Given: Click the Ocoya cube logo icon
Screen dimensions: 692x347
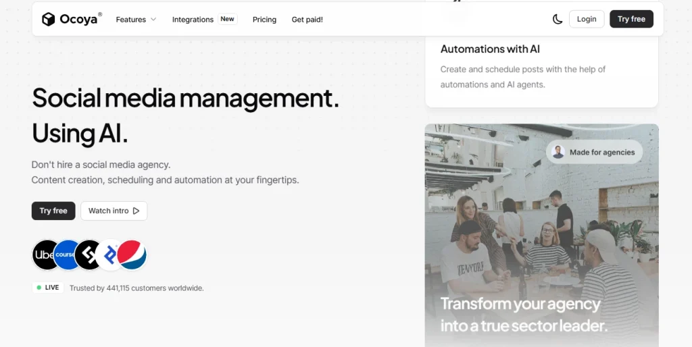Looking at the screenshot, I should pyautogui.click(x=48, y=20).
